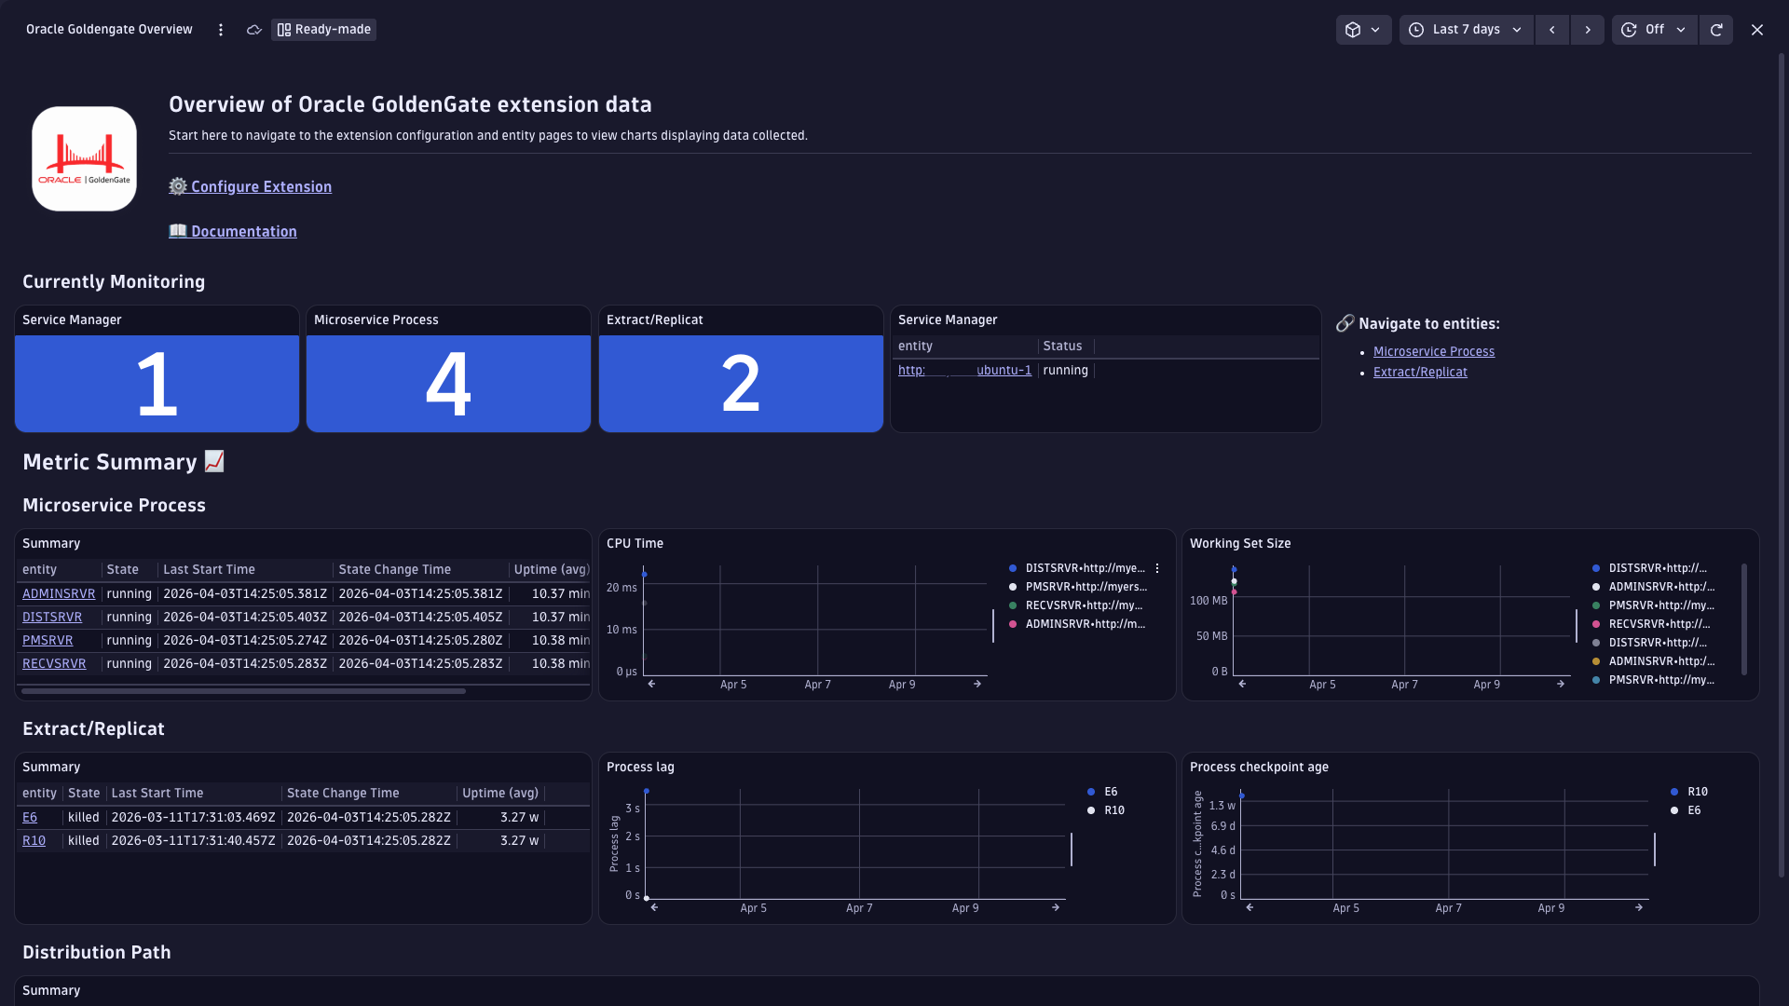Toggle R10 series in Process lag legend

point(1106,810)
